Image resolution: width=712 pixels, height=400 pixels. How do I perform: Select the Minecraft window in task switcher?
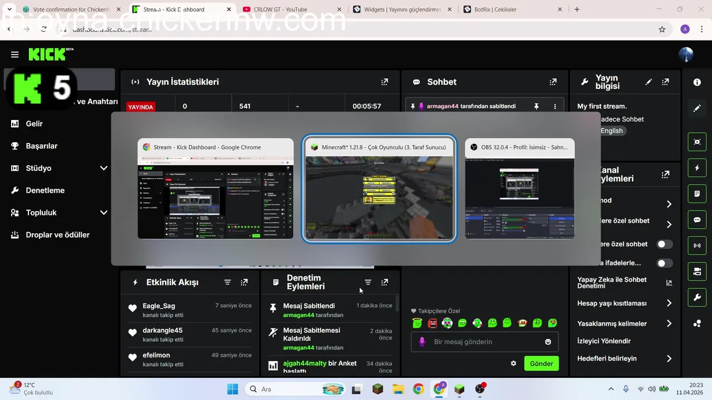(x=379, y=189)
